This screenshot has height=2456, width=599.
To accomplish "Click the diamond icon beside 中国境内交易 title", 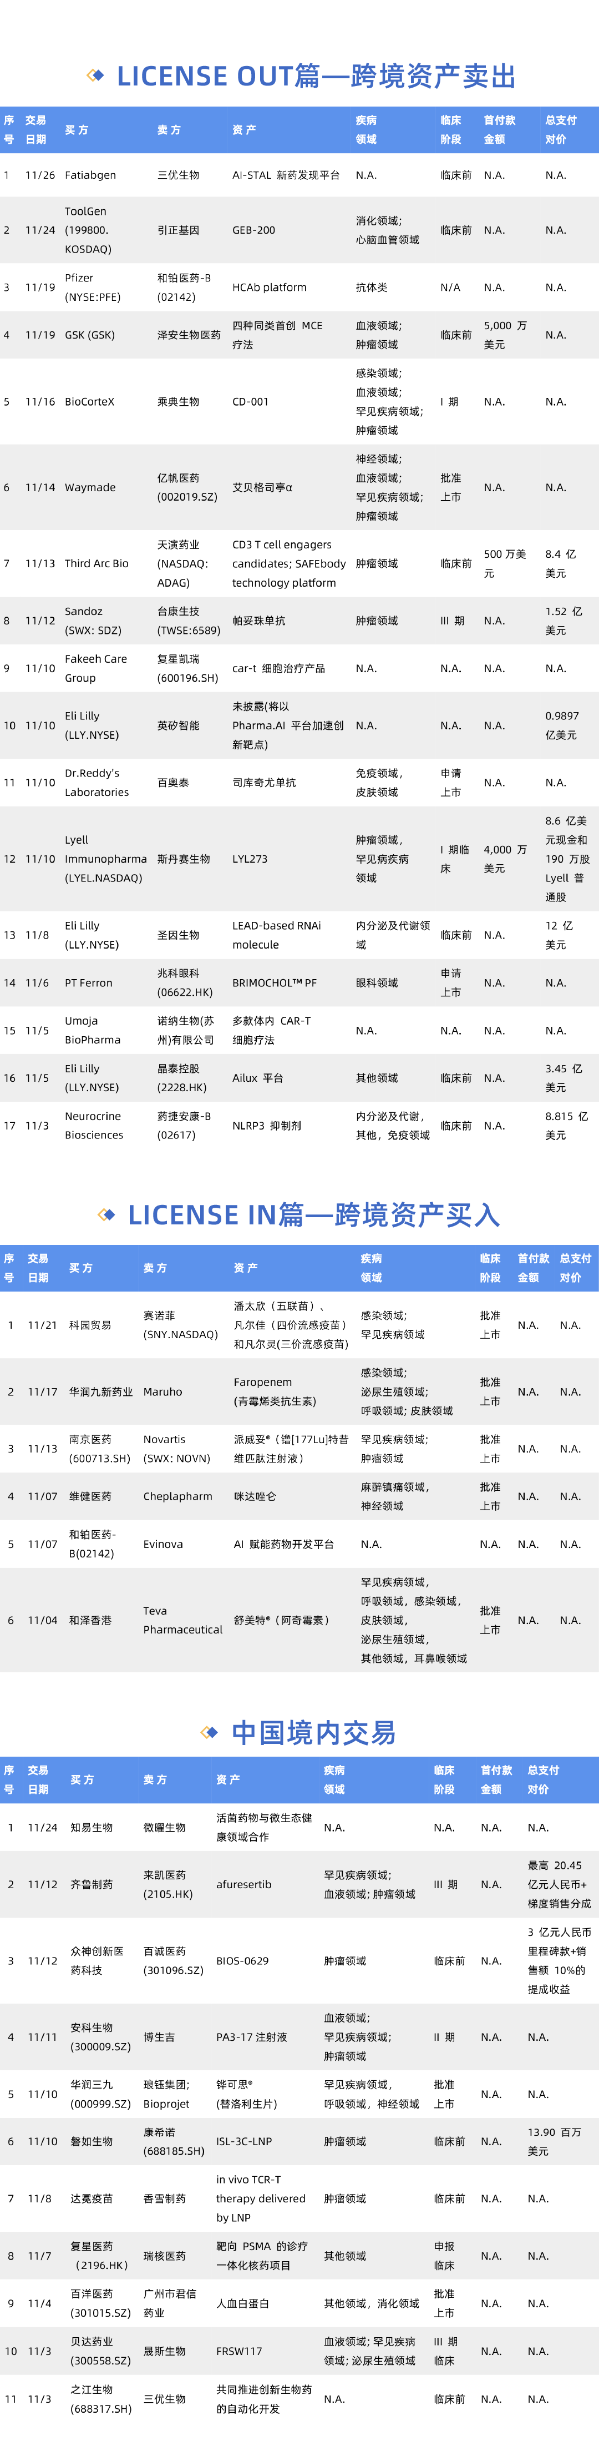I will [x=210, y=1731].
